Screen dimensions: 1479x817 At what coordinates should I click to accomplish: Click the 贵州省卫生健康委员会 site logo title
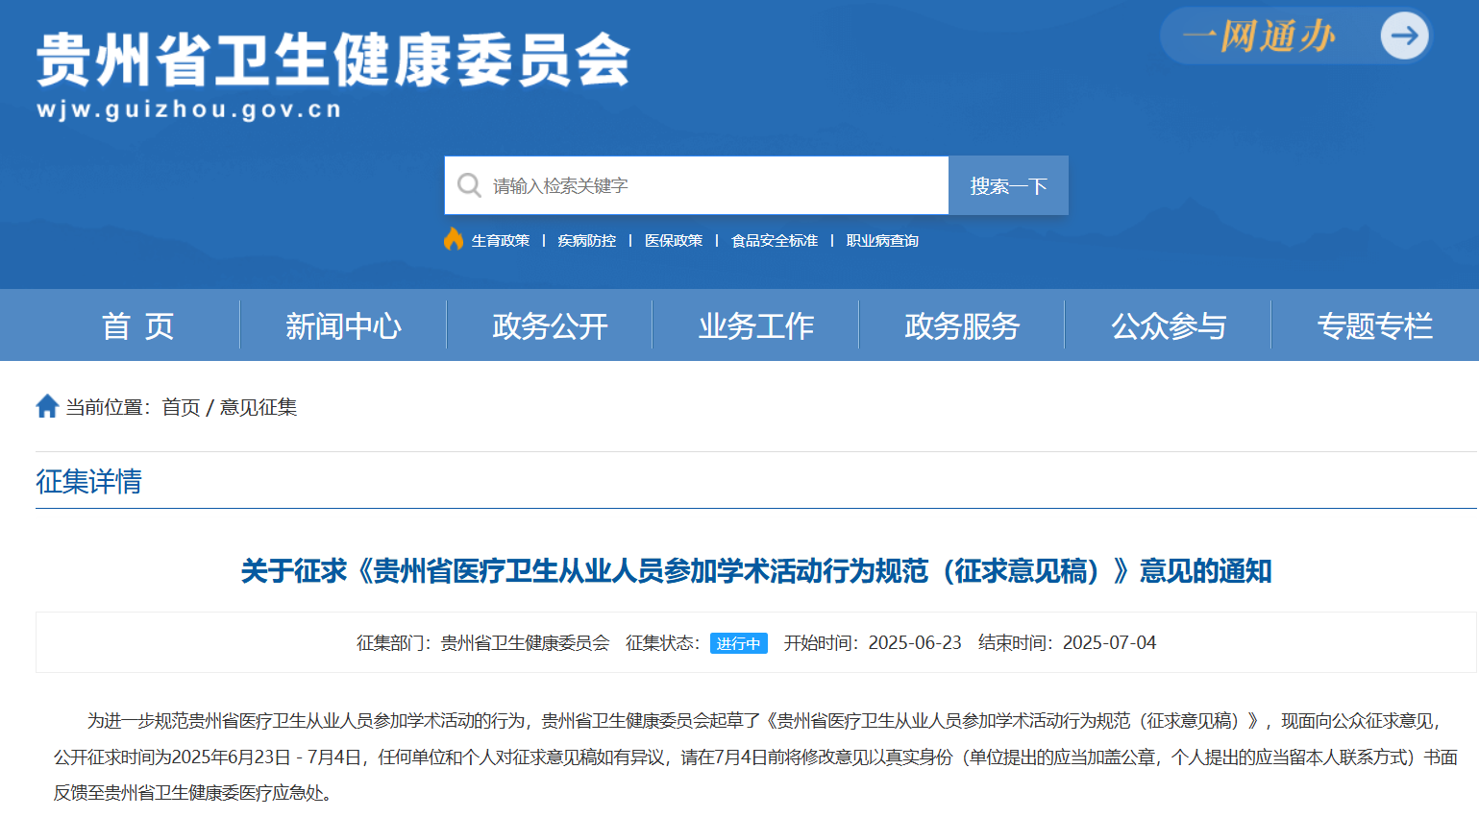coord(333,60)
